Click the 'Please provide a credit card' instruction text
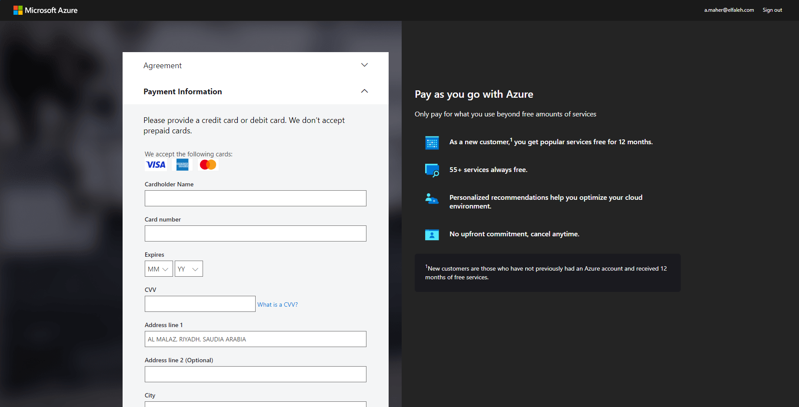The width and height of the screenshot is (799, 407). (x=244, y=126)
